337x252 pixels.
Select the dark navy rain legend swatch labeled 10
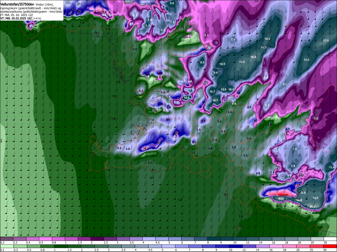click(x=236, y=246)
